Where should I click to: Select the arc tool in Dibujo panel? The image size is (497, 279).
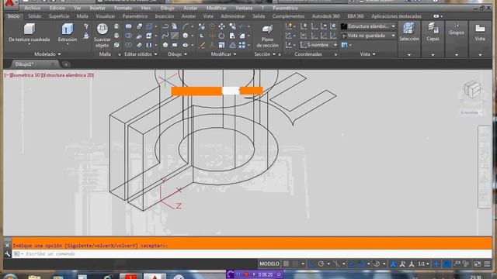[x=186, y=26]
